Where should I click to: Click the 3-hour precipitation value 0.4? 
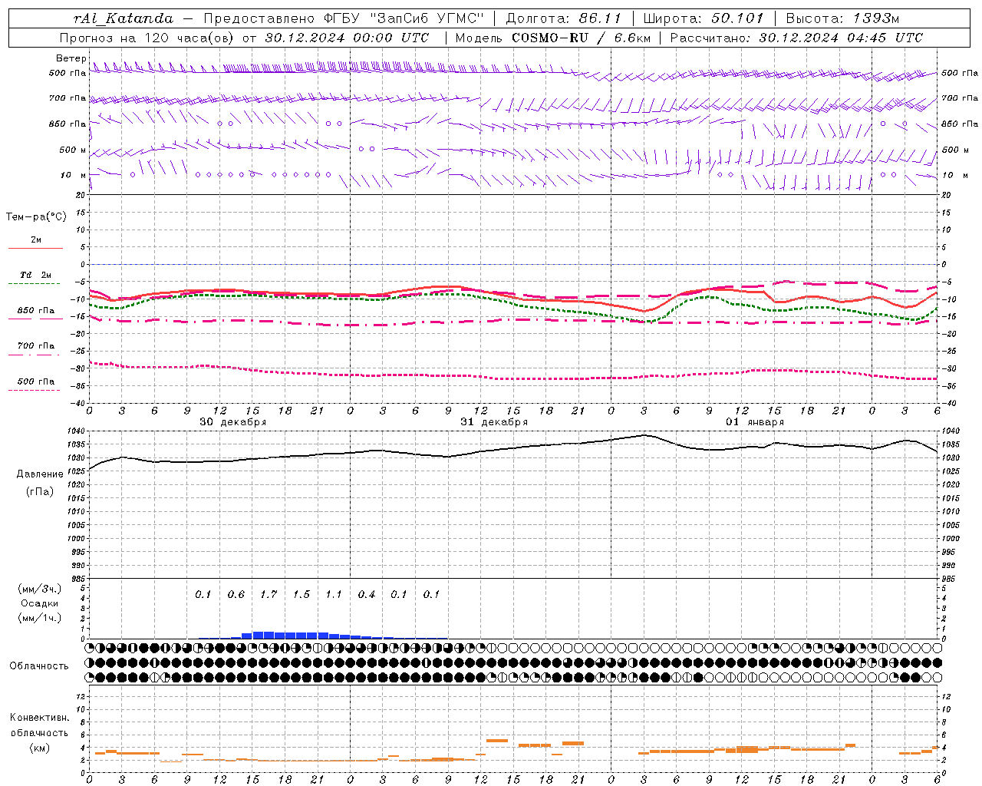(367, 594)
